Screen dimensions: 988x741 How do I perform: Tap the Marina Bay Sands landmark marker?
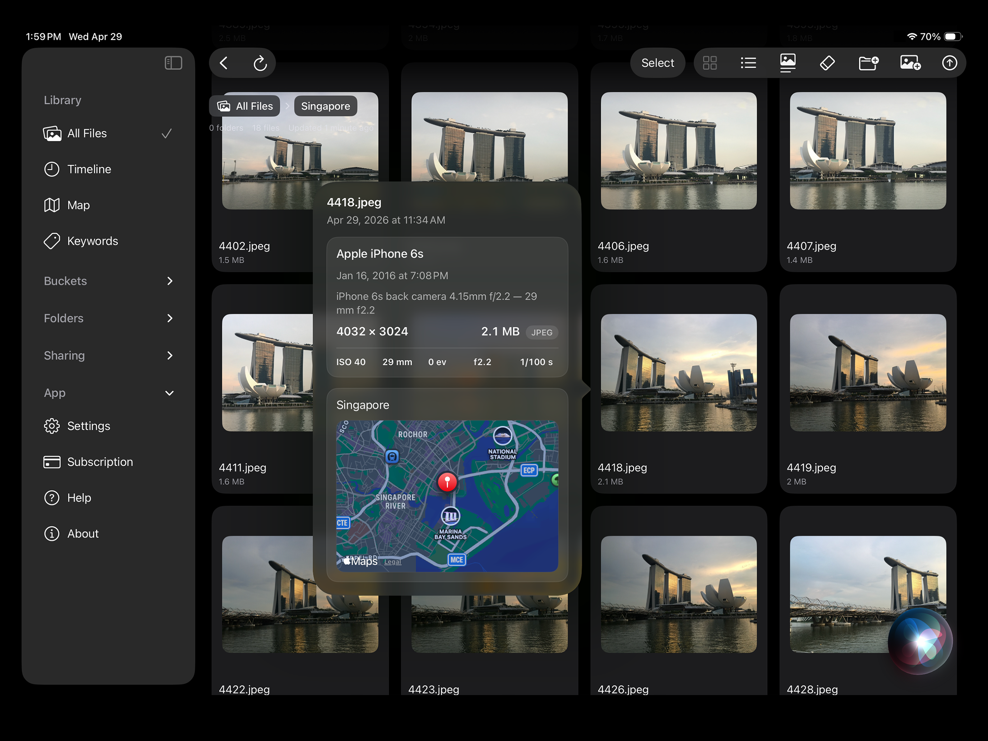click(450, 516)
